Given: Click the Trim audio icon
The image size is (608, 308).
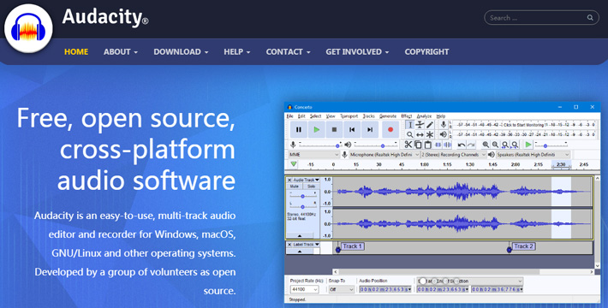Looking at the screenshot, I should click(x=438, y=145).
